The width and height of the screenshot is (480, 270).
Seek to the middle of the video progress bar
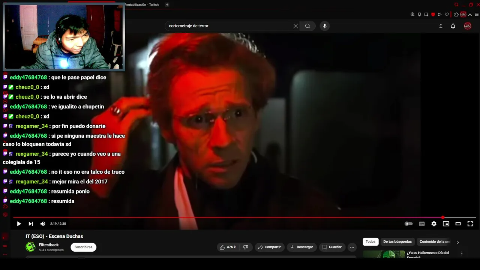pyautogui.click(x=244, y=217)
